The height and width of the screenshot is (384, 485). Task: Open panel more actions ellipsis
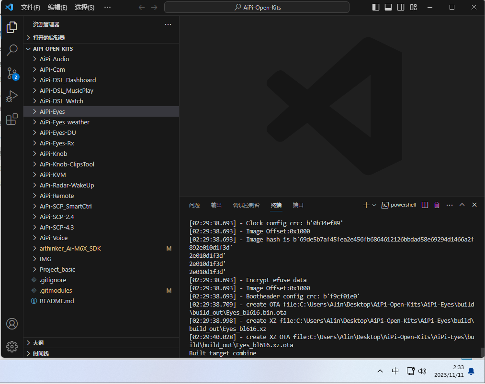click(450, 205)
